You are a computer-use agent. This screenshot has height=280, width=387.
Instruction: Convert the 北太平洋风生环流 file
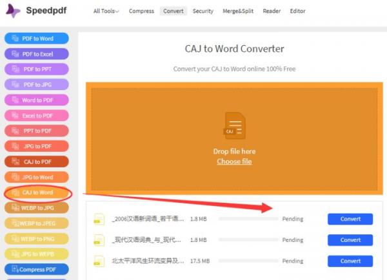pyautogui.click(x=350, y=261)
